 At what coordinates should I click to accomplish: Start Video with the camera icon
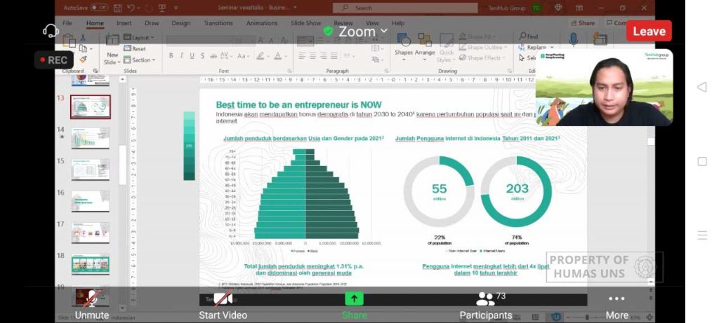(223, 298)
